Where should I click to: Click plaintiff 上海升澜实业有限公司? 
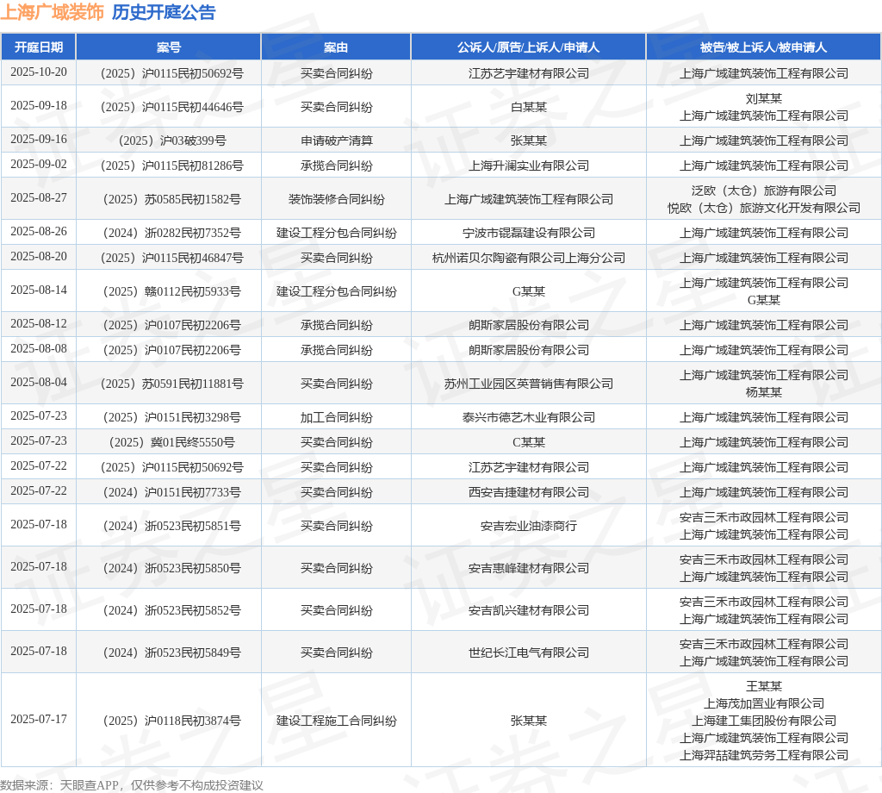529,165
